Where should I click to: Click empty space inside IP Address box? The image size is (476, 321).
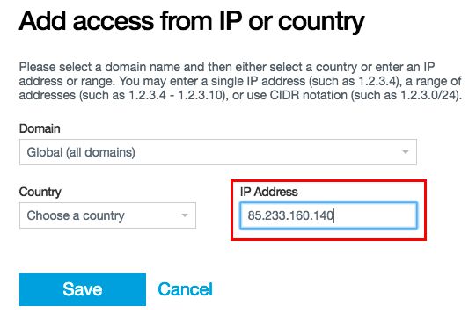(x=377, y=215)
